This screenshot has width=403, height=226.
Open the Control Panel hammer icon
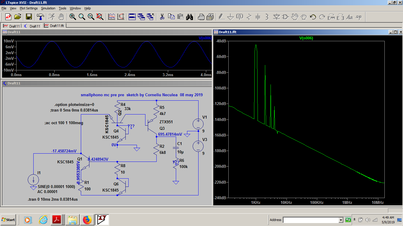[x=40, y=16]
